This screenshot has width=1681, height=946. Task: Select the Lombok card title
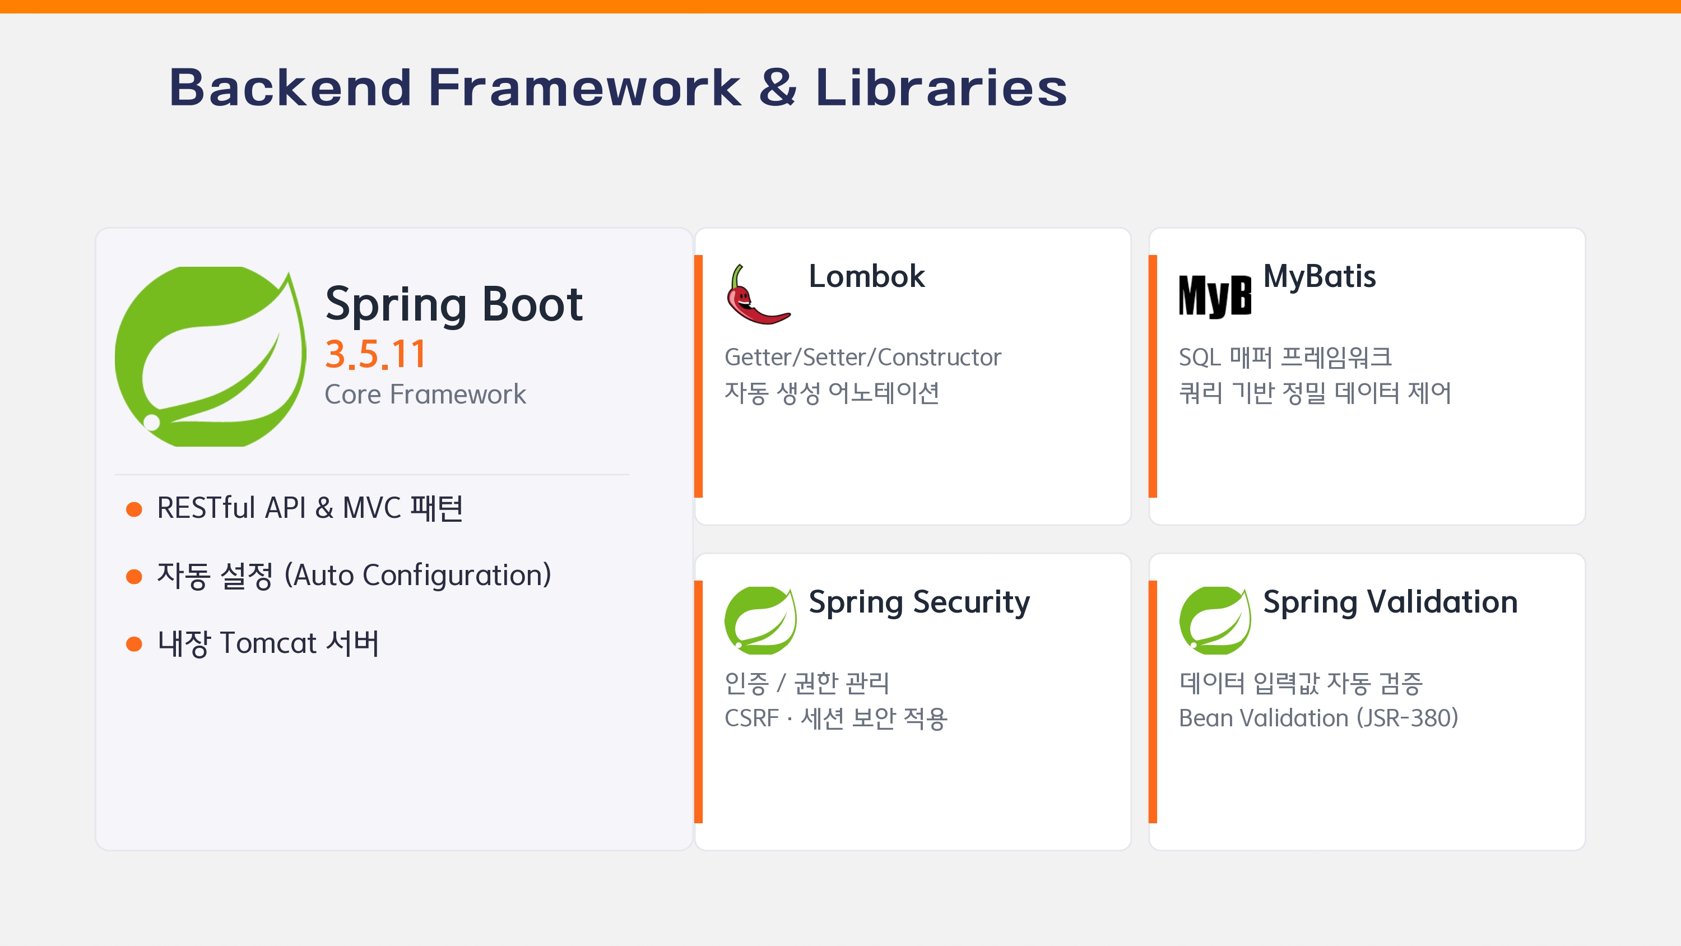tap(867, 276)
